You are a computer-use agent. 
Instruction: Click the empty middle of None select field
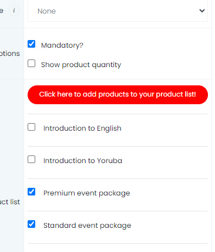click(x=117, y=11)
